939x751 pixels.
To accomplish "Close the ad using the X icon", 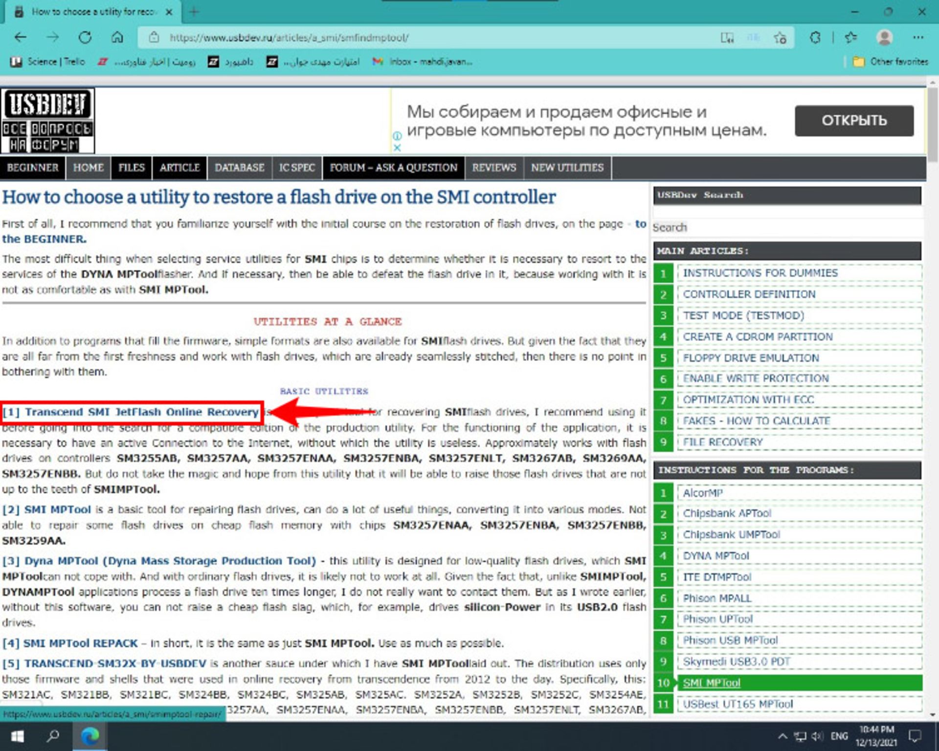I will coord(397,147).
